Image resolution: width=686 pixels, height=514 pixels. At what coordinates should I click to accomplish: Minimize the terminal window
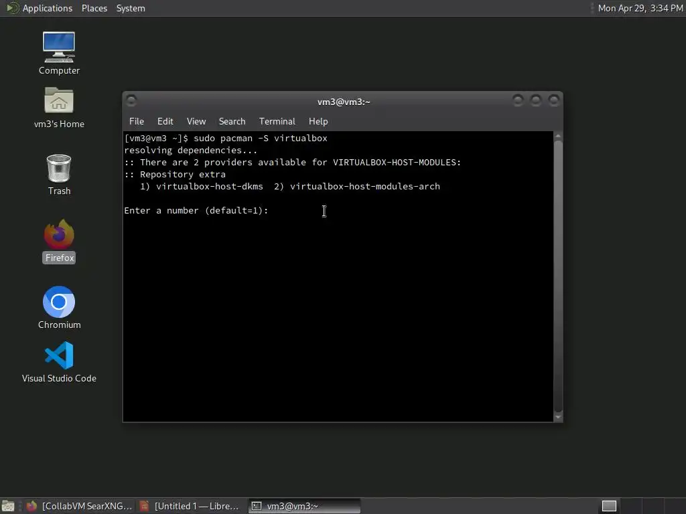(x=518, y=101)
